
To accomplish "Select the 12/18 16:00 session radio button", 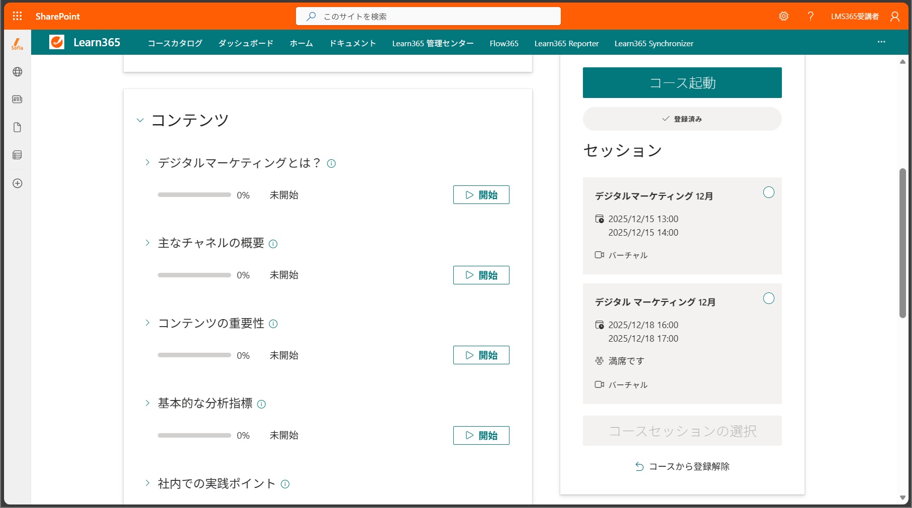I will coord(768,298).
